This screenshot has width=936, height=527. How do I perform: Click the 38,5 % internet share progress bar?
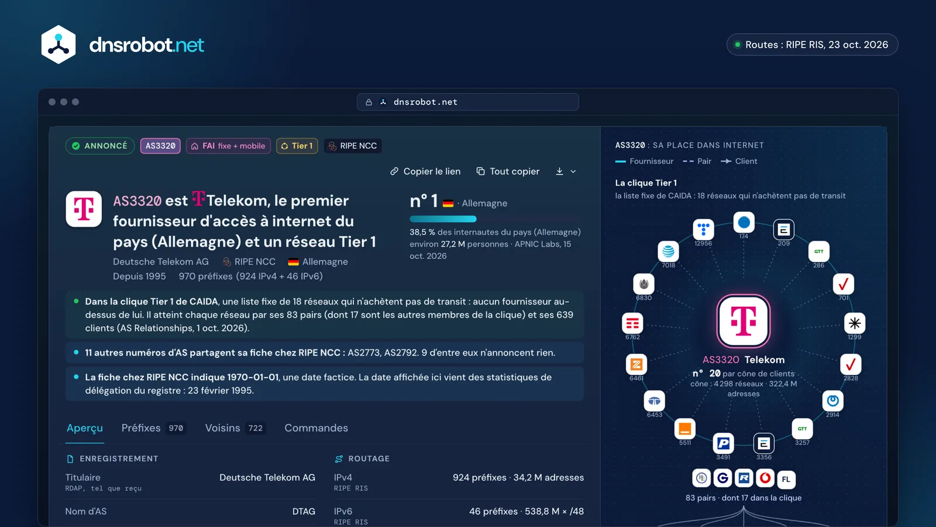tap(443, 219)
